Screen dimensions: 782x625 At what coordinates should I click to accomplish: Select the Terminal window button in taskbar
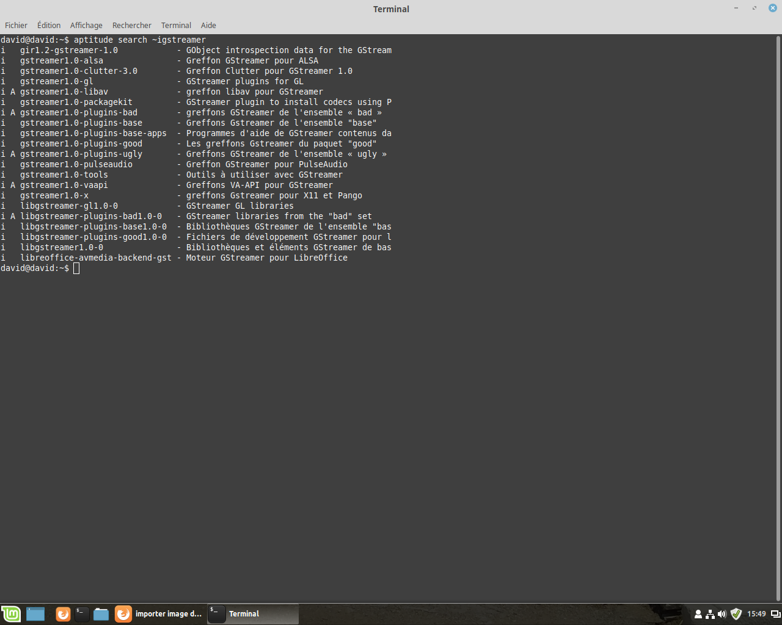(x=252, y=614)
